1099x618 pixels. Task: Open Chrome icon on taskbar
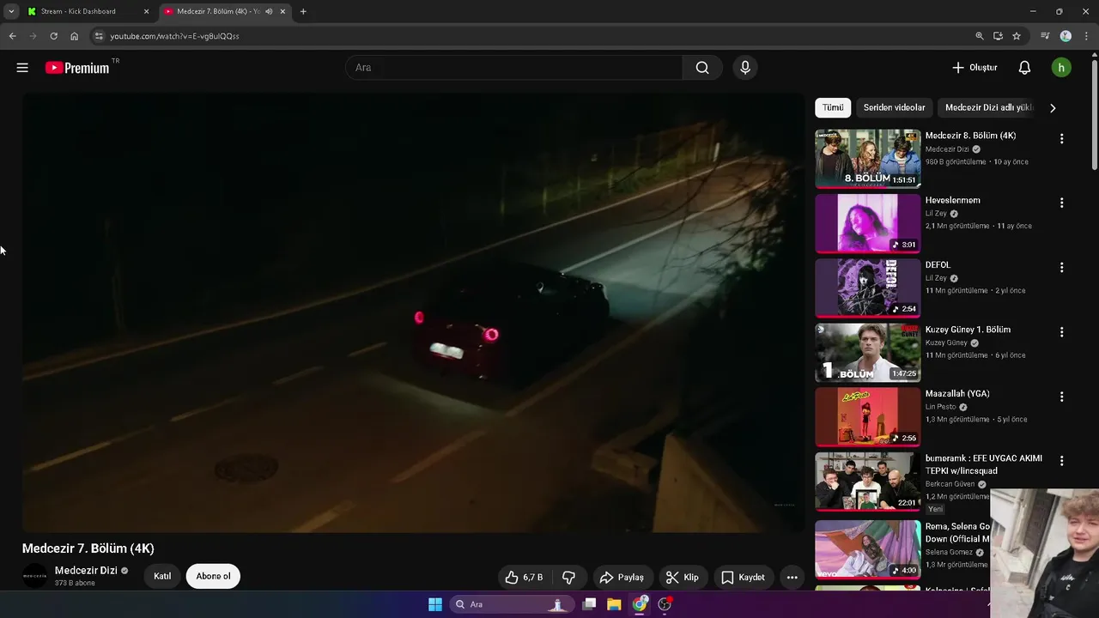click(x=640, y=604)
